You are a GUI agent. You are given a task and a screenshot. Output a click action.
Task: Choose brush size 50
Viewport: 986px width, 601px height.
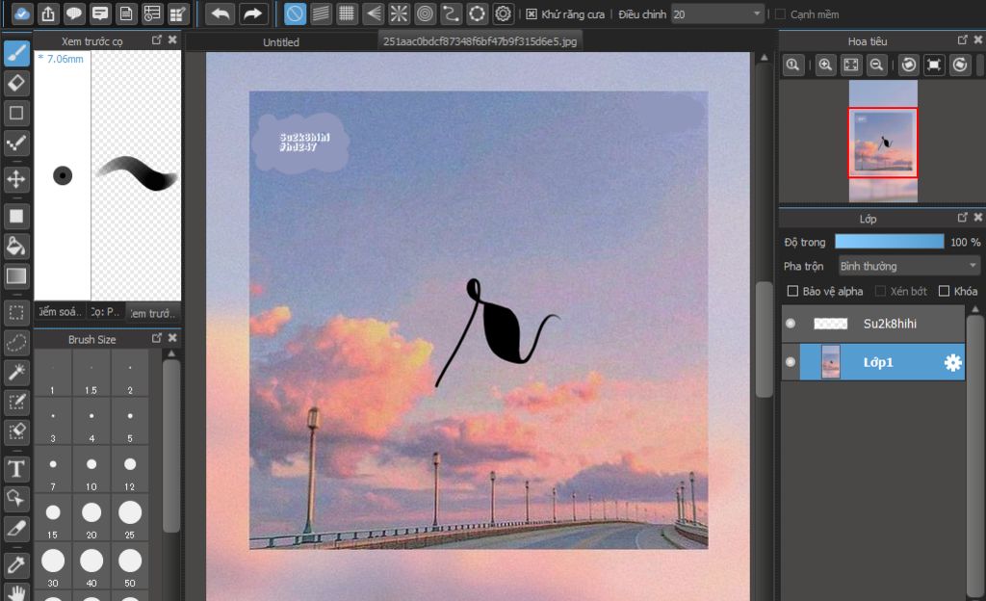coord(130,566)
